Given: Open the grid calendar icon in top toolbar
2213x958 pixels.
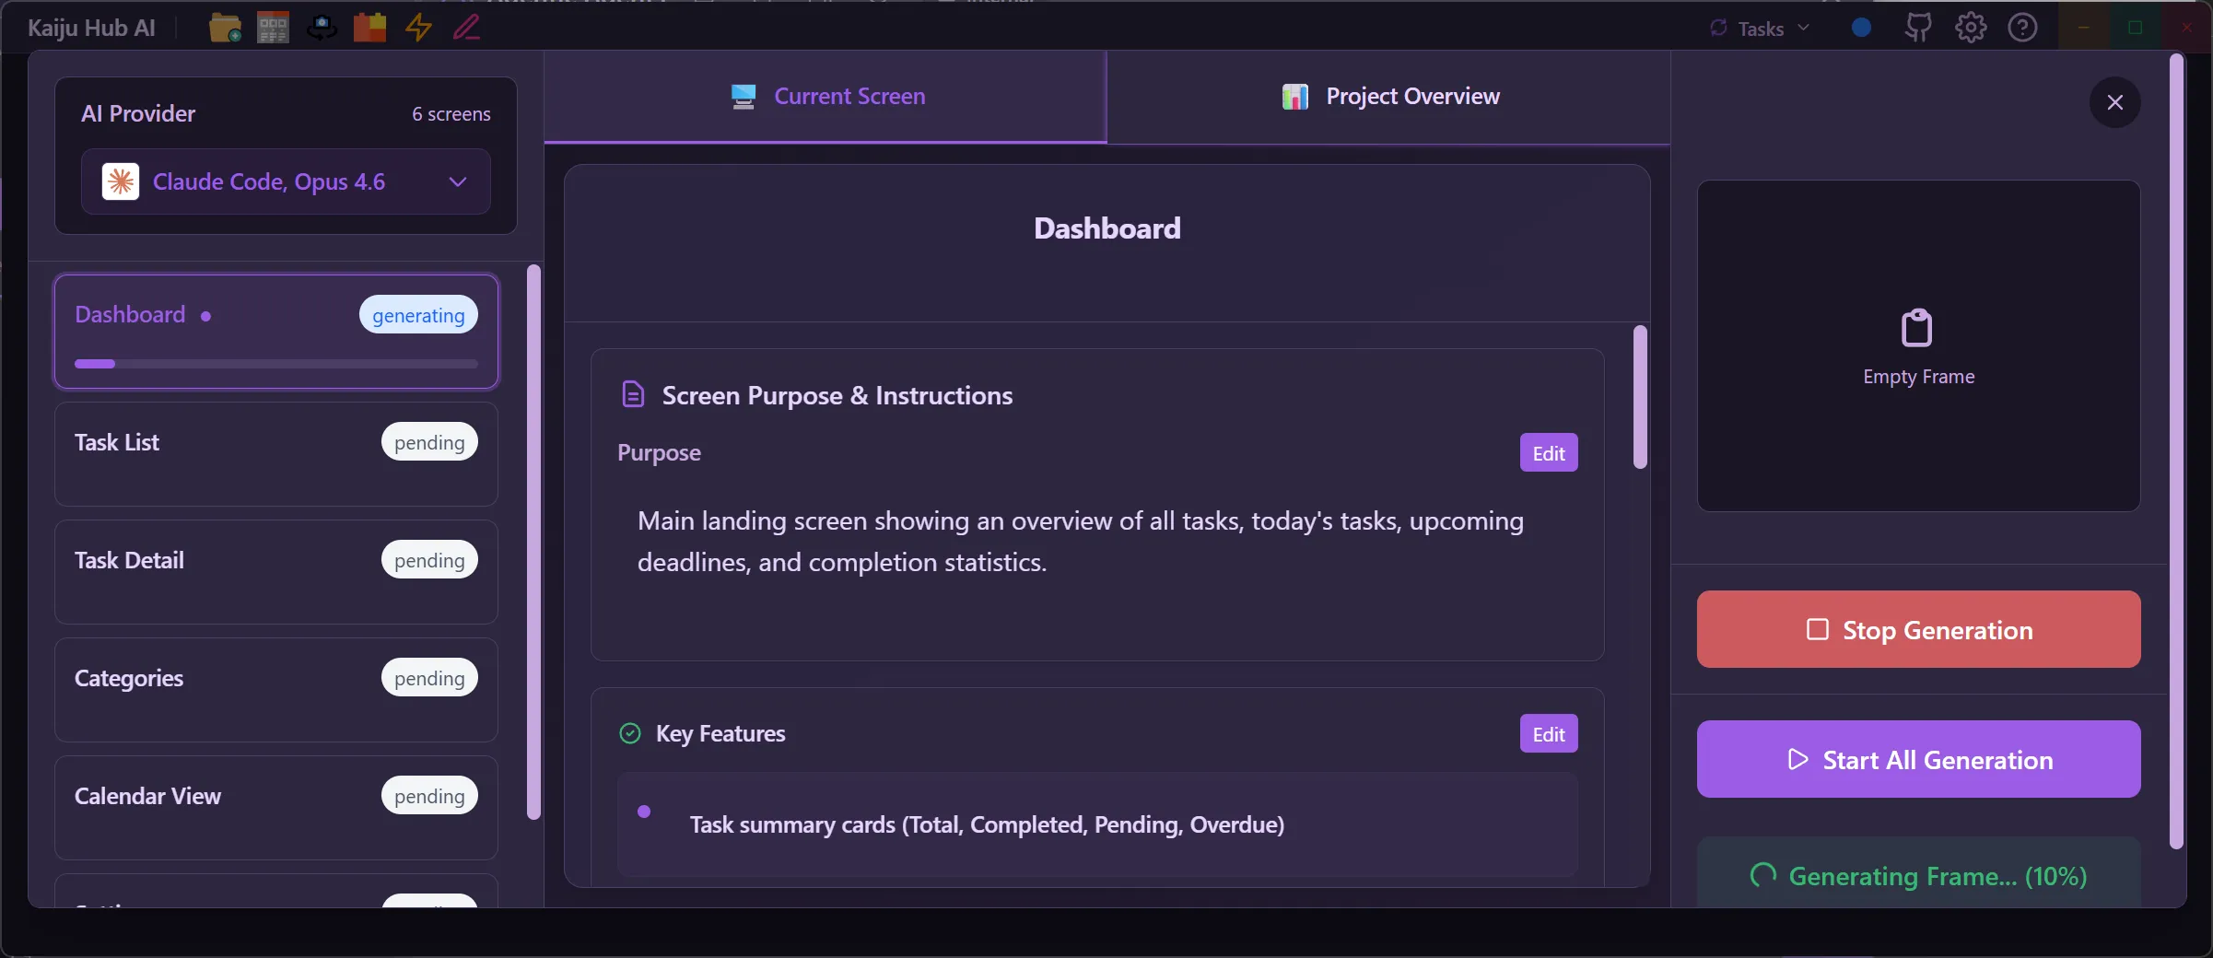Looking at the screenshot, I should click(x=273, y=28).
